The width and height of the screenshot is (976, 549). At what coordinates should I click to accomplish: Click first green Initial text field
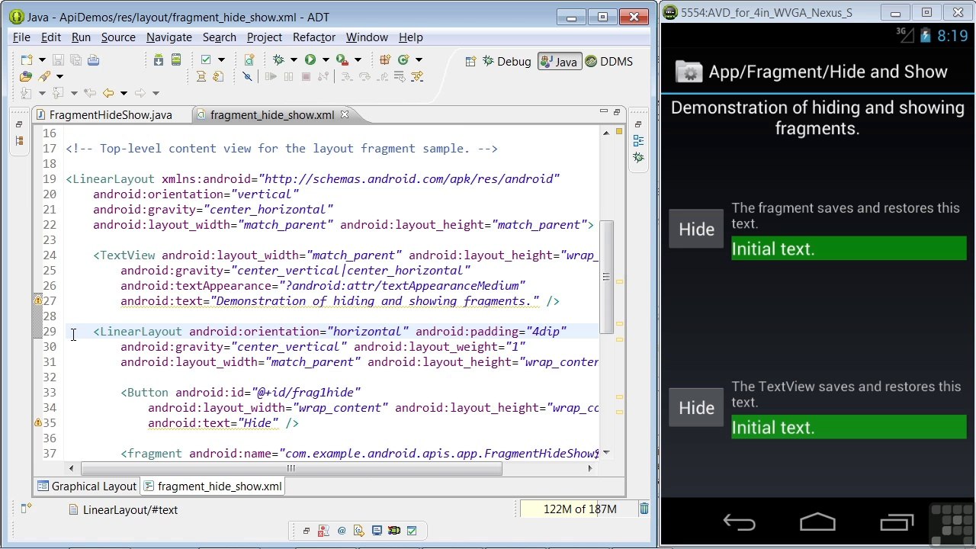coord(849,249)
